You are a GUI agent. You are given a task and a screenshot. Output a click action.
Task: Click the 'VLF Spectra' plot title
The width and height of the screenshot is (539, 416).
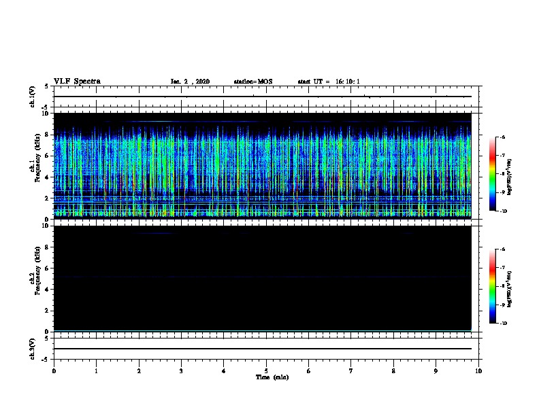coord(77,82)
